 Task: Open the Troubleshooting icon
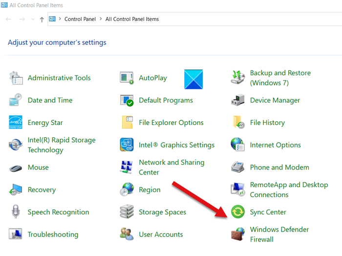click(16, 234)
